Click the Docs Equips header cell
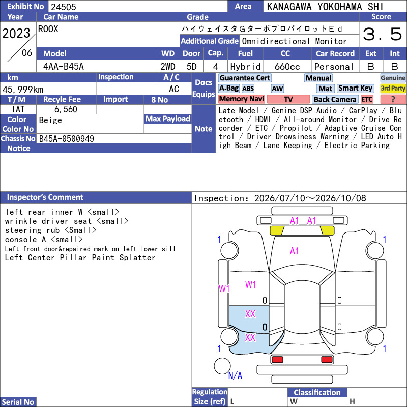Image resolution: width=407 pixels, height=407 pixels. tap(203, 88)
